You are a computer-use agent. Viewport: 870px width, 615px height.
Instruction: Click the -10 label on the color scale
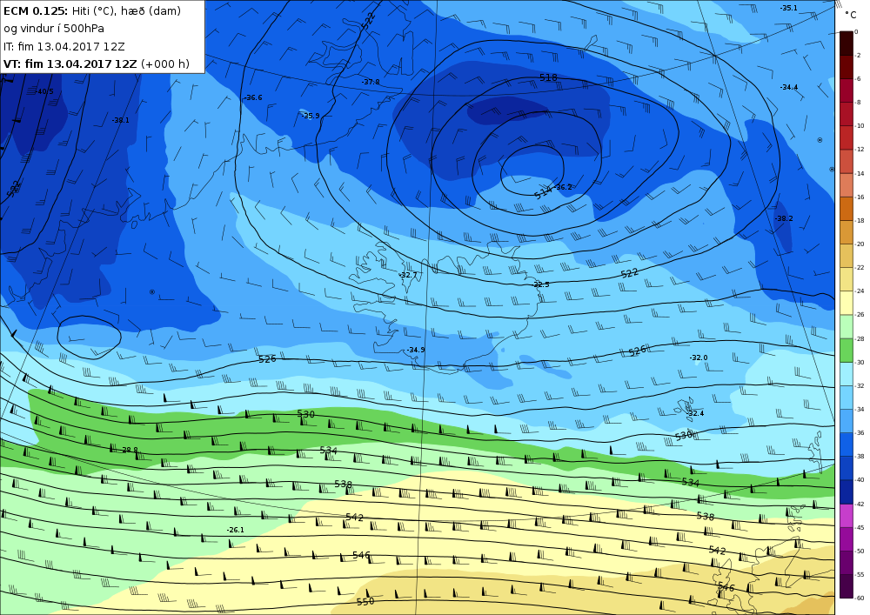coord(859,126)
